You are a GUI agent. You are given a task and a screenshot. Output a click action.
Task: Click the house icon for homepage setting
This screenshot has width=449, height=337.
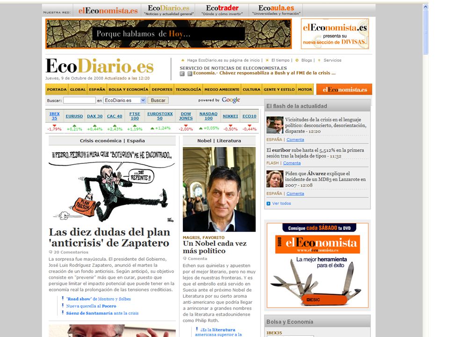(183, 60)
